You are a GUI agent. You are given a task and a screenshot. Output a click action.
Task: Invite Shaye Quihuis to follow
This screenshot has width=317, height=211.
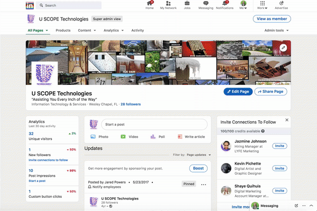click(x=279, y=190)
